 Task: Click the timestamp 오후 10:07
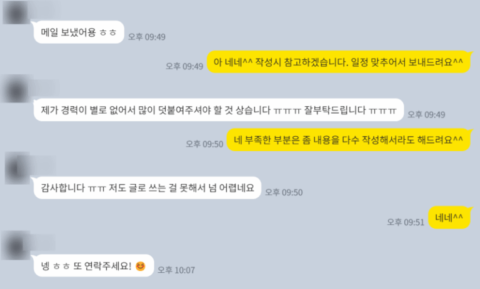176,270
